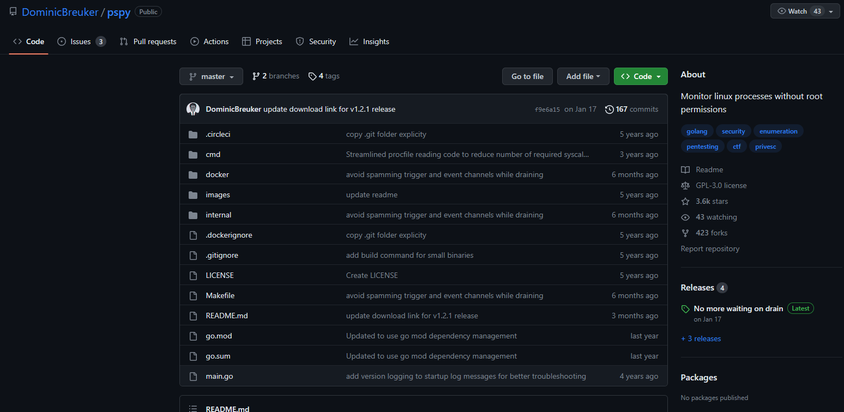View the 4 tags link

[324, 76]
